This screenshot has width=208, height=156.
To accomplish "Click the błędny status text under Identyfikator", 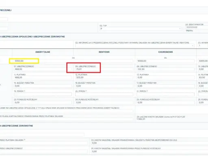I will click(189, 30).
